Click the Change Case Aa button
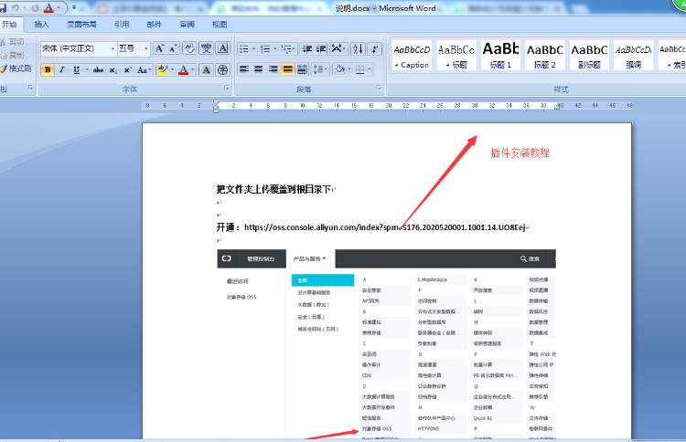686x442 pixels. tap(144, 70)
